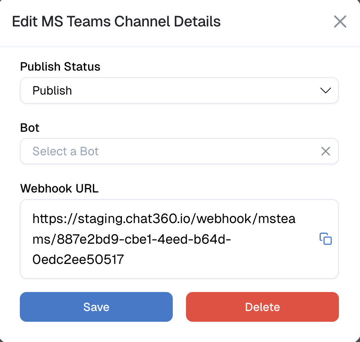Viewport: 360px width, 342px height.
Task: Clear the Bot selection with X icon
Action: [326, 151]
